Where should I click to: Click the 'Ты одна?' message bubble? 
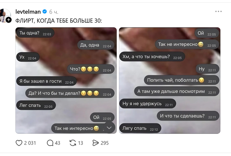coord(35,33)
